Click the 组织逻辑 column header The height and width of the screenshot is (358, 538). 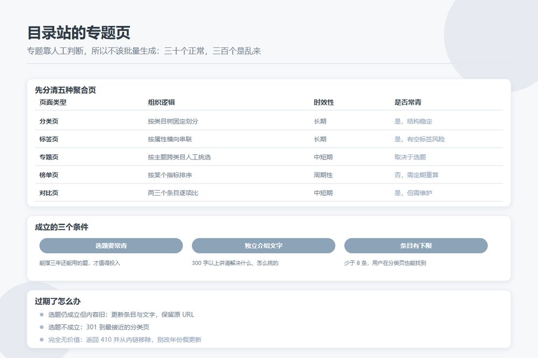pyautogui.click(x=161, y=102)
